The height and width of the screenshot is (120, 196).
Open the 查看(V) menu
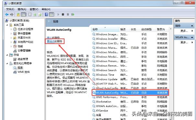(x=34, y=9)
